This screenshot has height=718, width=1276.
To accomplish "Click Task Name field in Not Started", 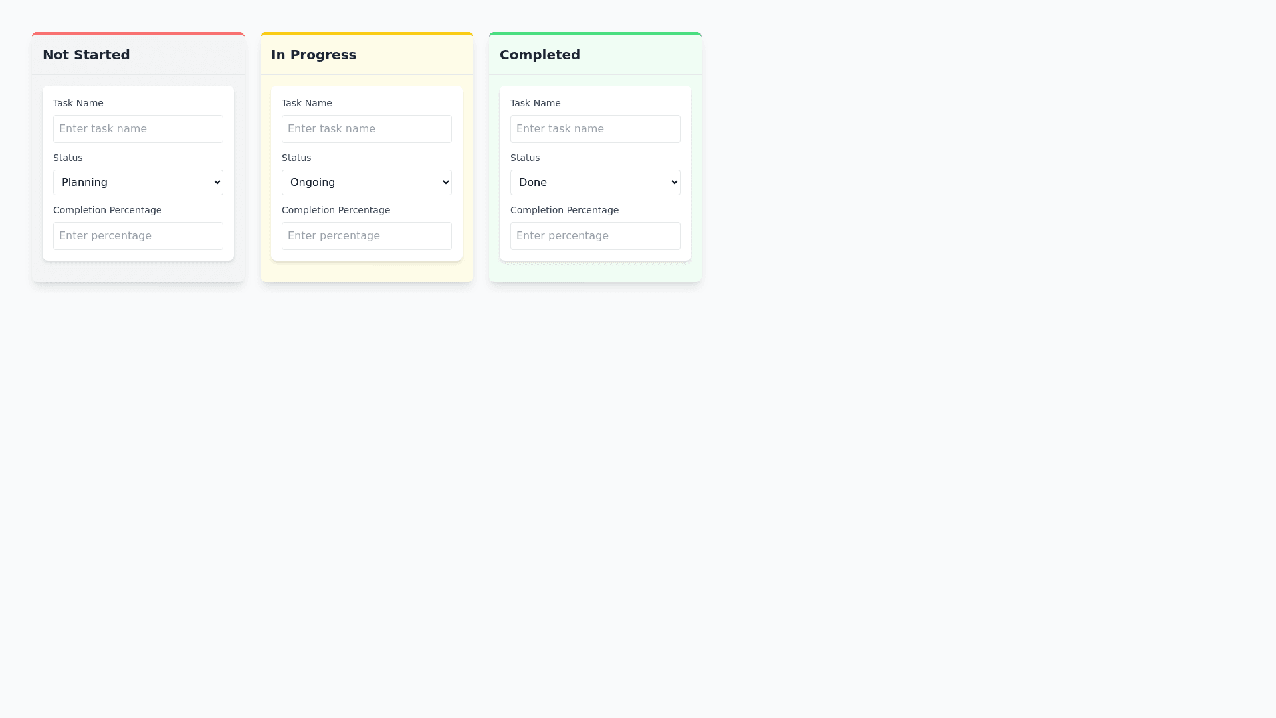I will 138,129.
